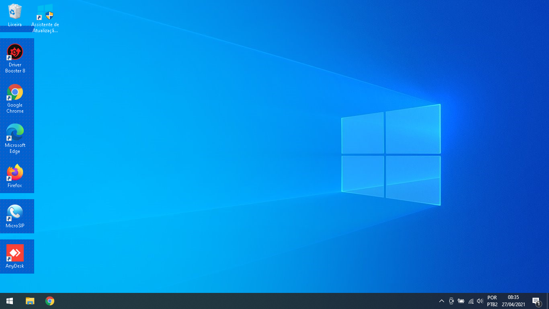Open the Wi-Fi network tray icon

click(471, 301)
